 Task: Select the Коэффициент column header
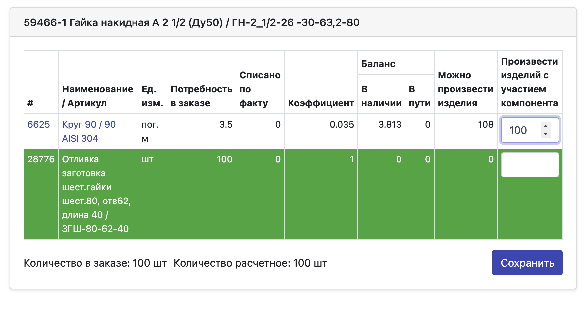coord(321,103)
